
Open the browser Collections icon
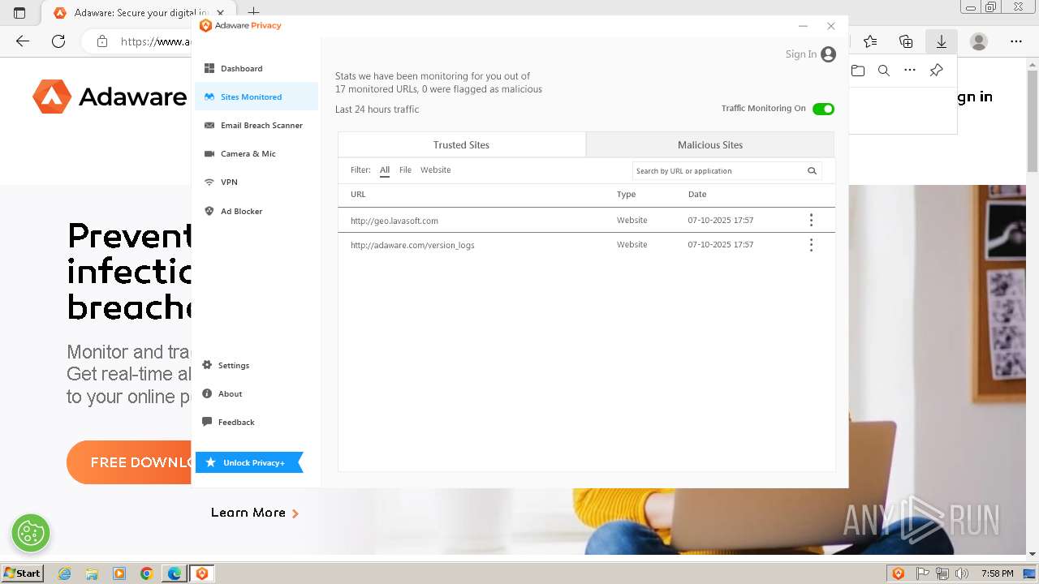click(x=906, y=41)
